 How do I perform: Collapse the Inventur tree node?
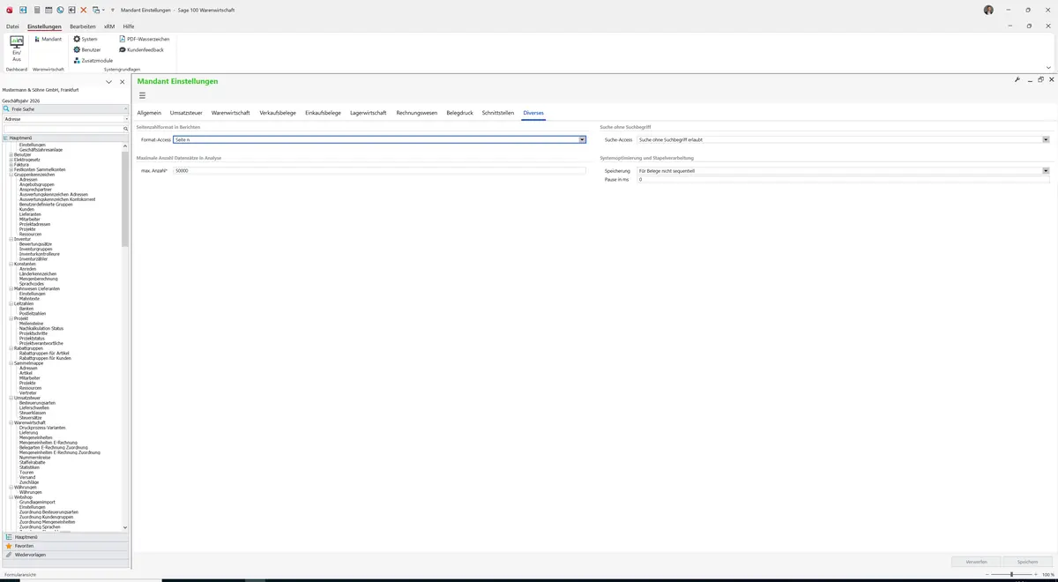[11, 239]
